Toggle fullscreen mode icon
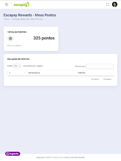Image resolution: width=121 pixels, height=161 pixels. click(108, 4)
